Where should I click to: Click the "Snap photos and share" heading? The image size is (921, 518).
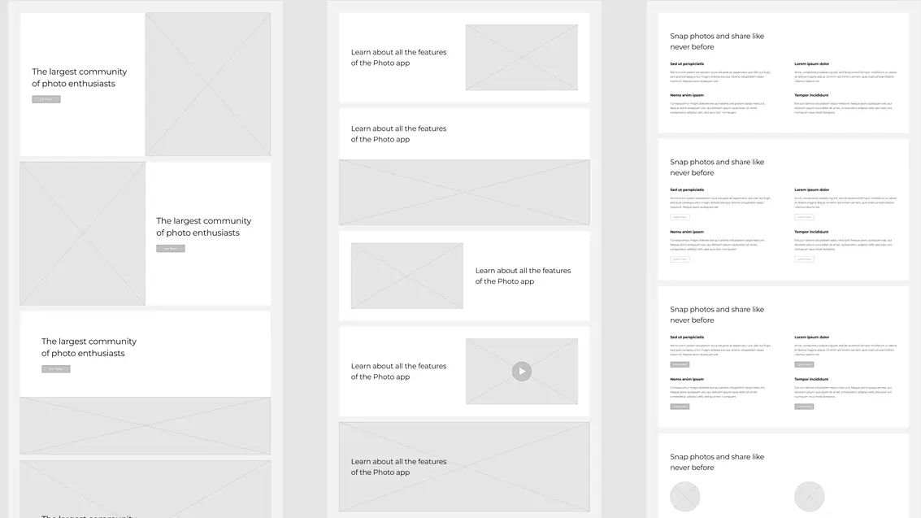click(x=716, y=41)
